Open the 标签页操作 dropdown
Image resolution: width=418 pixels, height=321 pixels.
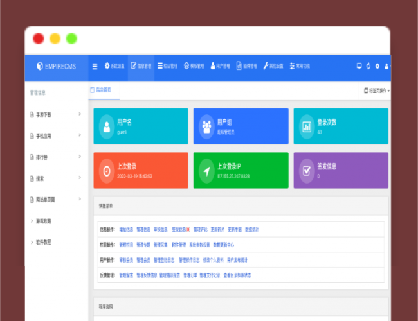tap(376, 91)
